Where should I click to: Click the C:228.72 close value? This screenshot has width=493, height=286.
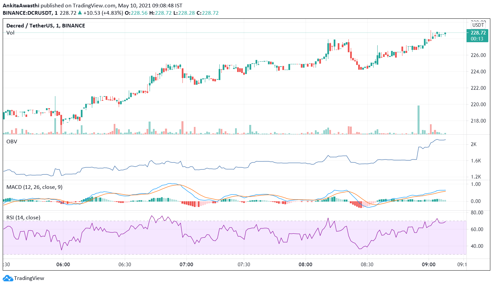pyautogui.click(x=208, y=13)
